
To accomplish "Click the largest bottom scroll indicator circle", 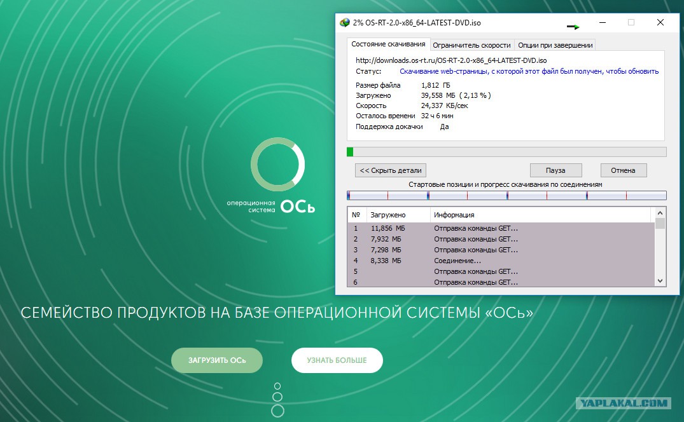I will click(277, 411).
